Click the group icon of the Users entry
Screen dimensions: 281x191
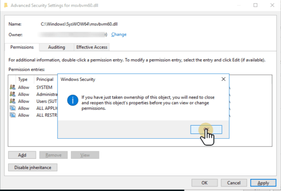(x=12, y=101)
